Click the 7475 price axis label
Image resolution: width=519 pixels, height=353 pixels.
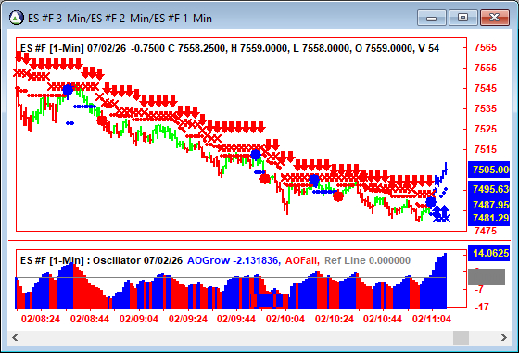(486, 231)
